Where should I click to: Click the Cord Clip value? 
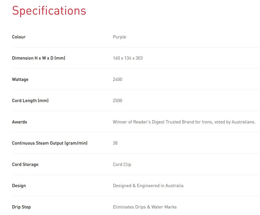122,164
